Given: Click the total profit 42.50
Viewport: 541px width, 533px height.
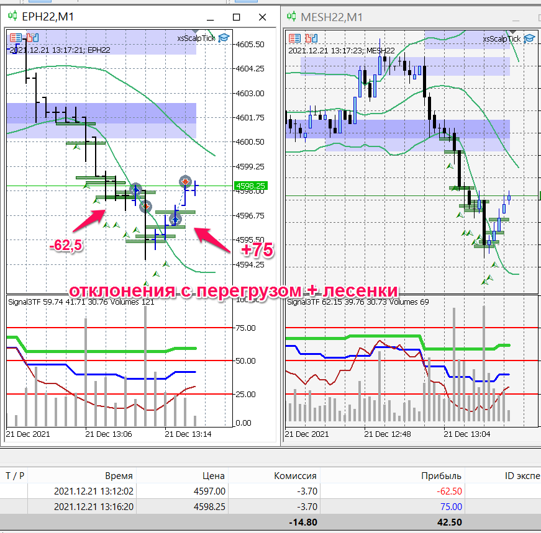Looking at the screenshot, I should point(449,522).
